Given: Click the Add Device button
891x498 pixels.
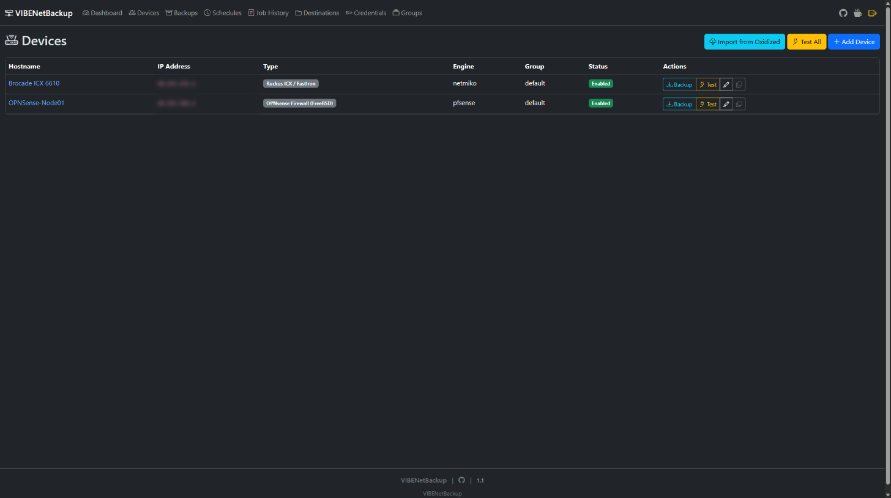Looking at the screenshot, I should pos(854,42).
